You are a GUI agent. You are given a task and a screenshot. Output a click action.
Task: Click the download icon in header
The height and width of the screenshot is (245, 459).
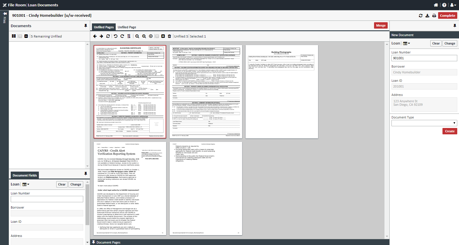[427, 16]
